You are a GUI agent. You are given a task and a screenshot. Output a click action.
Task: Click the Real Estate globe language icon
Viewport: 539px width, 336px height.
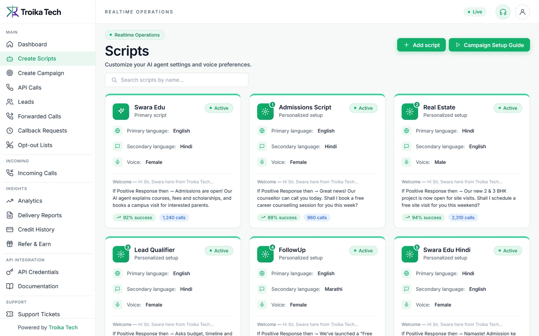[406, 131]
